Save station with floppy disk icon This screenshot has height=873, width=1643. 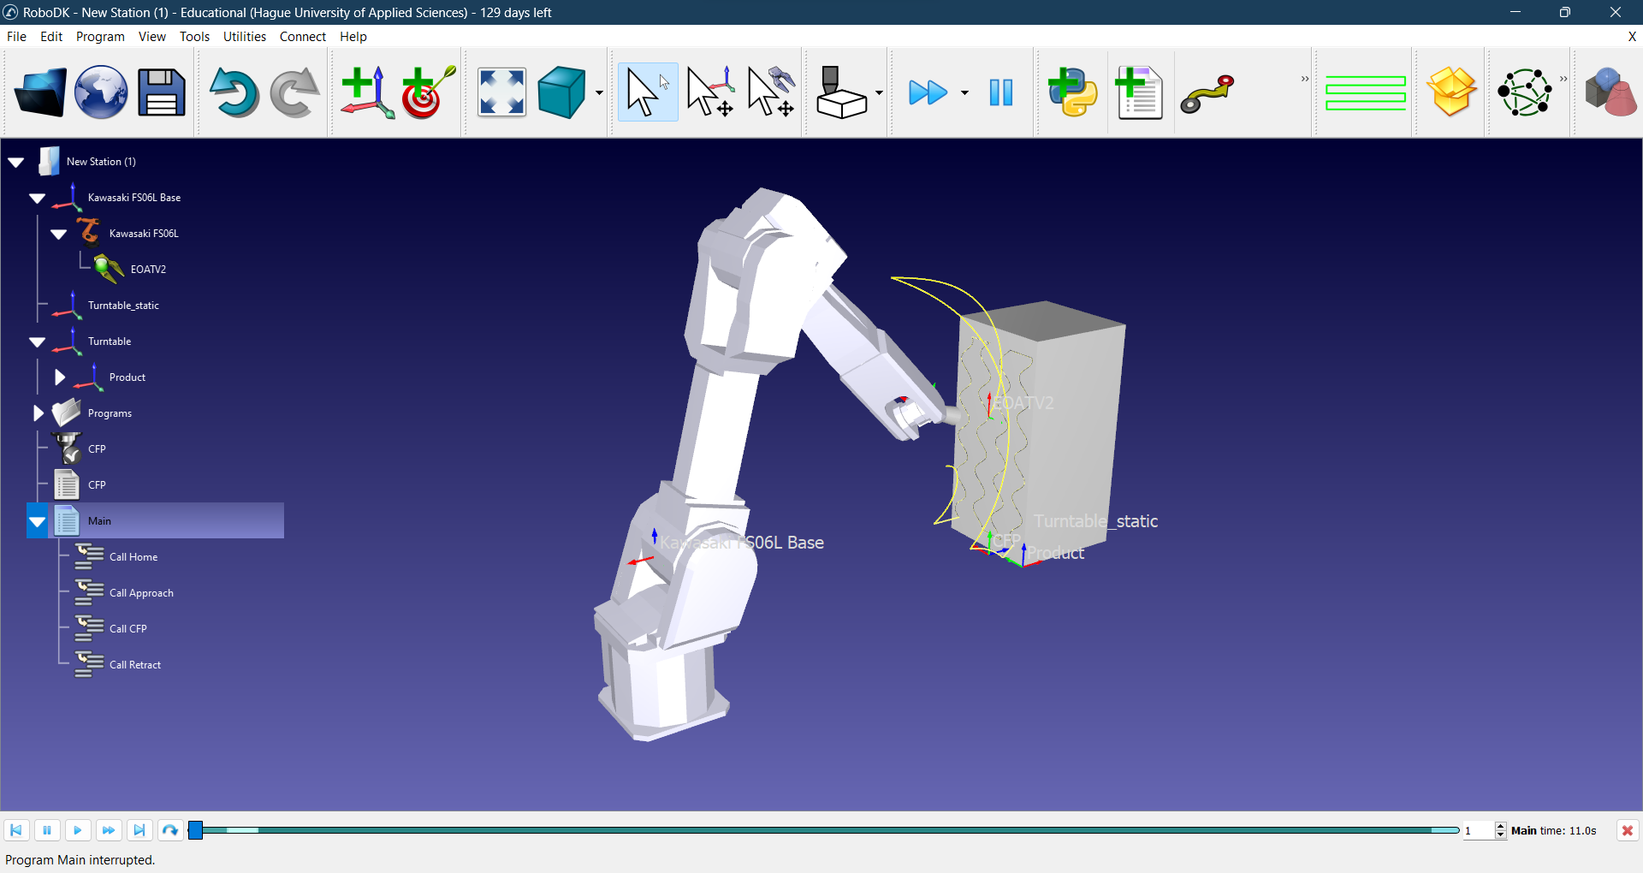(x=162, y=92)
